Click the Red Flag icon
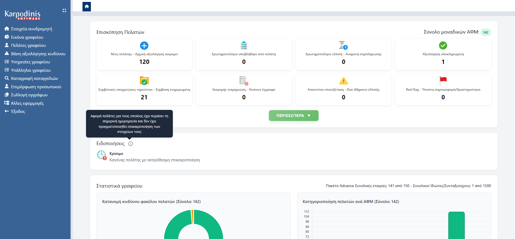 tap(443, 80)
